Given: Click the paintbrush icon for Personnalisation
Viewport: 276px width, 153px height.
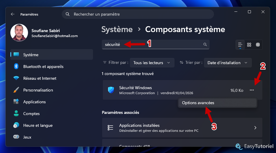Looking at the screenshot, I should tap(16, 90).
